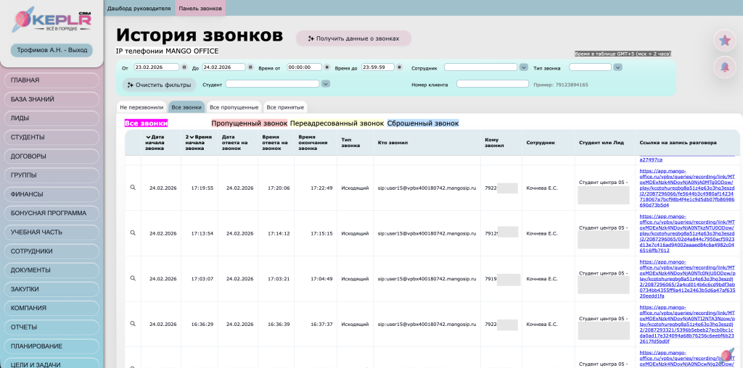Open calendar picker for 'От' date
The image size is (743, 368).
point(185,67)
